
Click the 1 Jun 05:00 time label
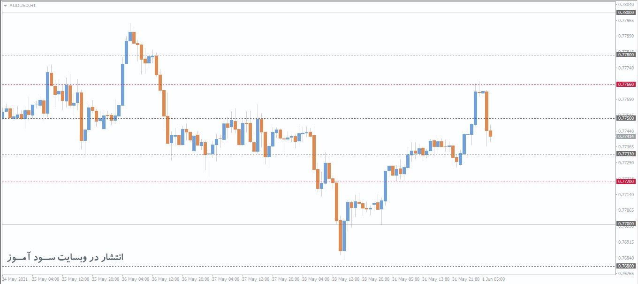494,279
